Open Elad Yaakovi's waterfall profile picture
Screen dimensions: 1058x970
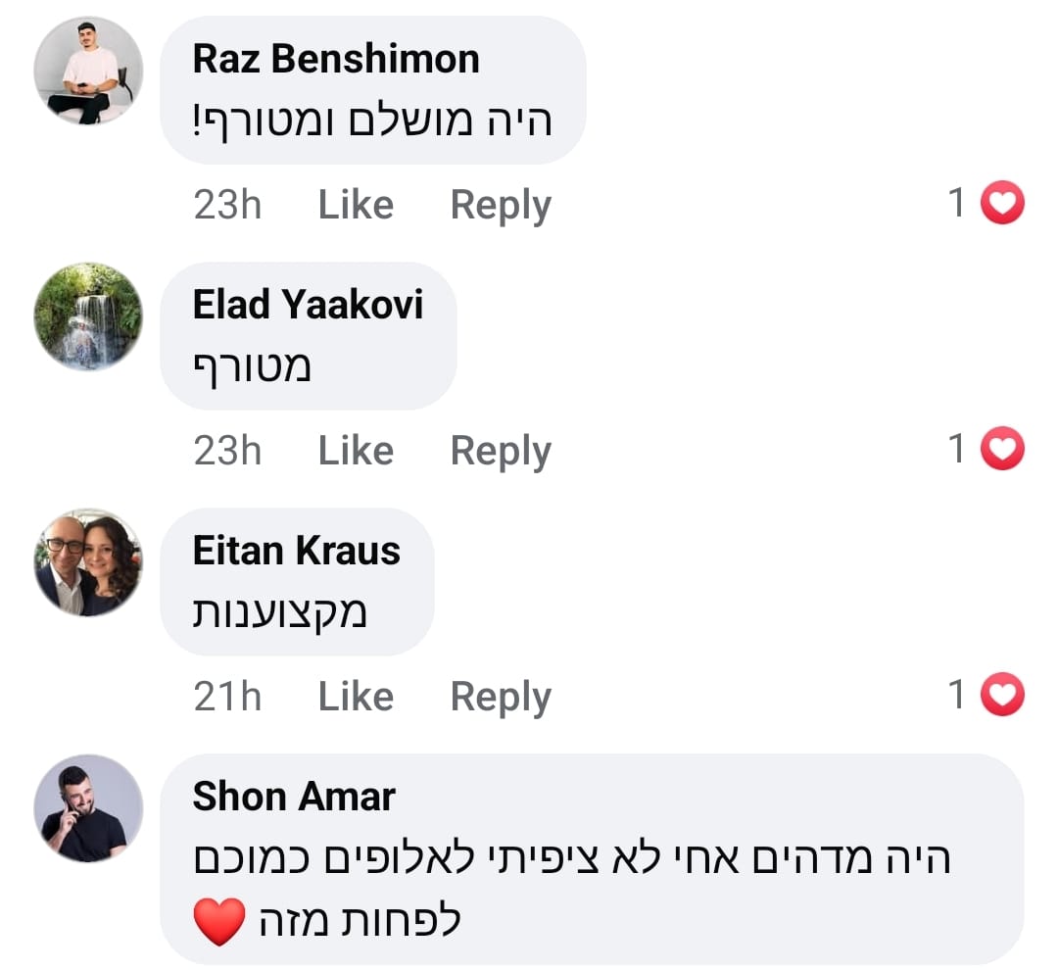88,316
